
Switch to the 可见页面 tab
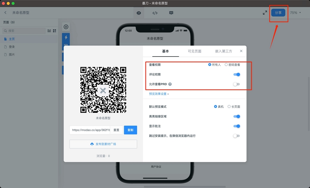(194, 51)
